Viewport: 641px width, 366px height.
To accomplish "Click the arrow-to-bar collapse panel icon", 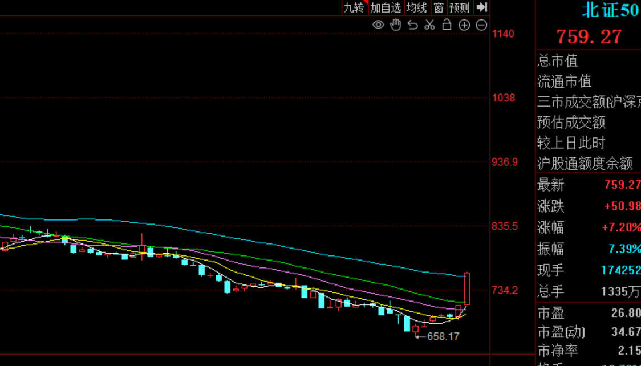I will tap(482, 7).
